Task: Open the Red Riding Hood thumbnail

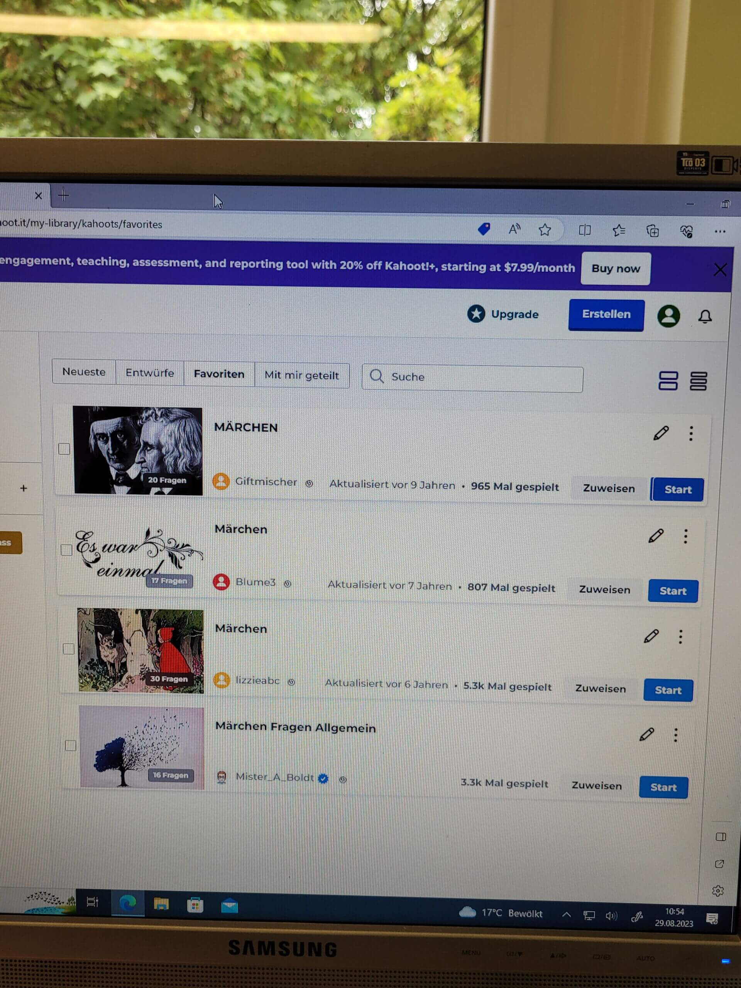Action: click(x=140, y=650)
